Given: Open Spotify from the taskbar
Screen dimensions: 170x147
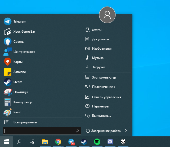Looking at the screenshot, I should 97,142.
